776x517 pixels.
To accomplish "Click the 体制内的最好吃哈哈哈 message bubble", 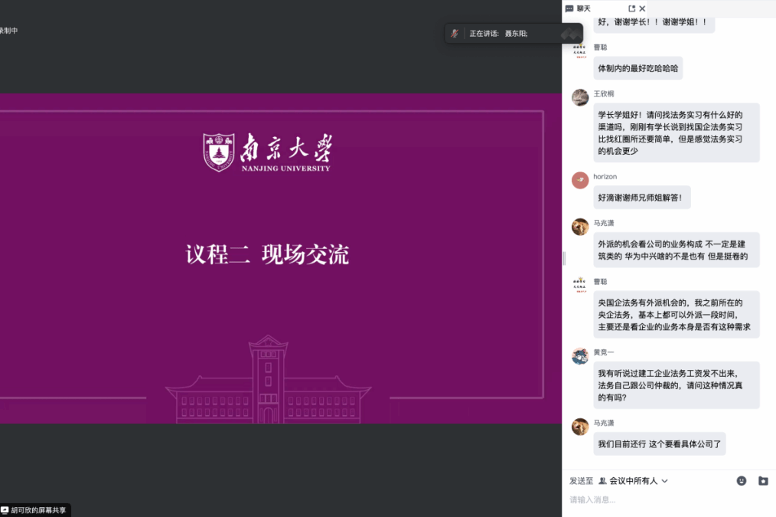I will pos(637,68).
